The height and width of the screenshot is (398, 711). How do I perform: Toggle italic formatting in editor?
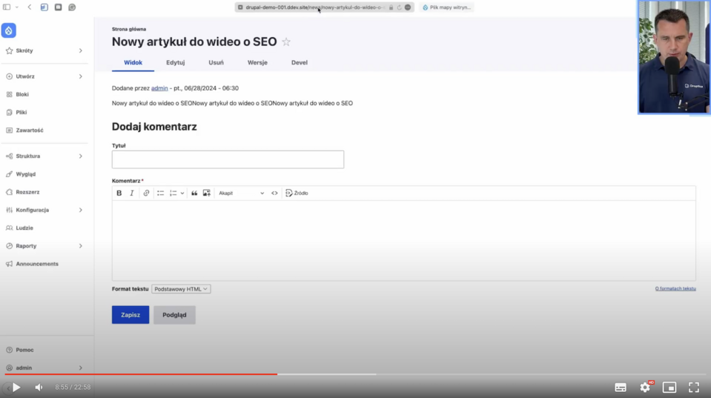pyautogui.click(x=132, y=193)
